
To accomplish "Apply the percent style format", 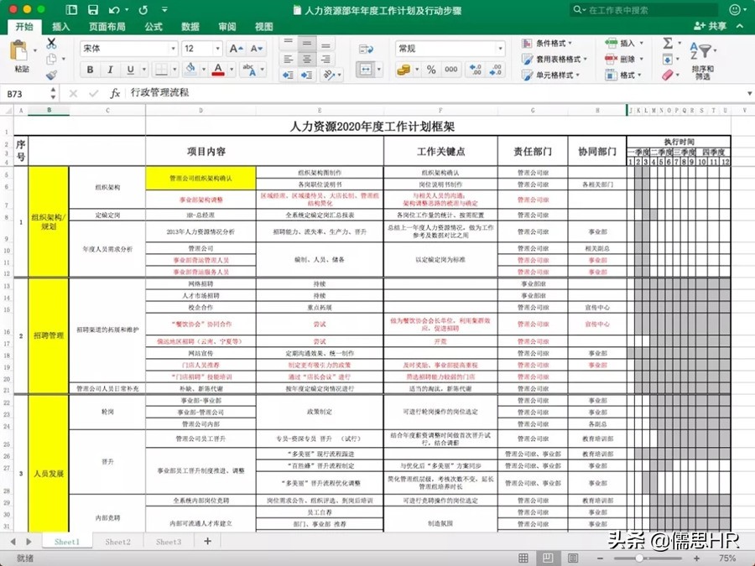I will point(432,70).
